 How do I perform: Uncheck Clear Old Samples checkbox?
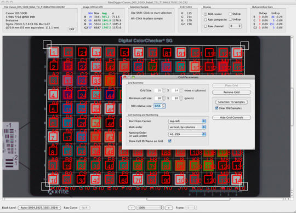click(217, 108)
